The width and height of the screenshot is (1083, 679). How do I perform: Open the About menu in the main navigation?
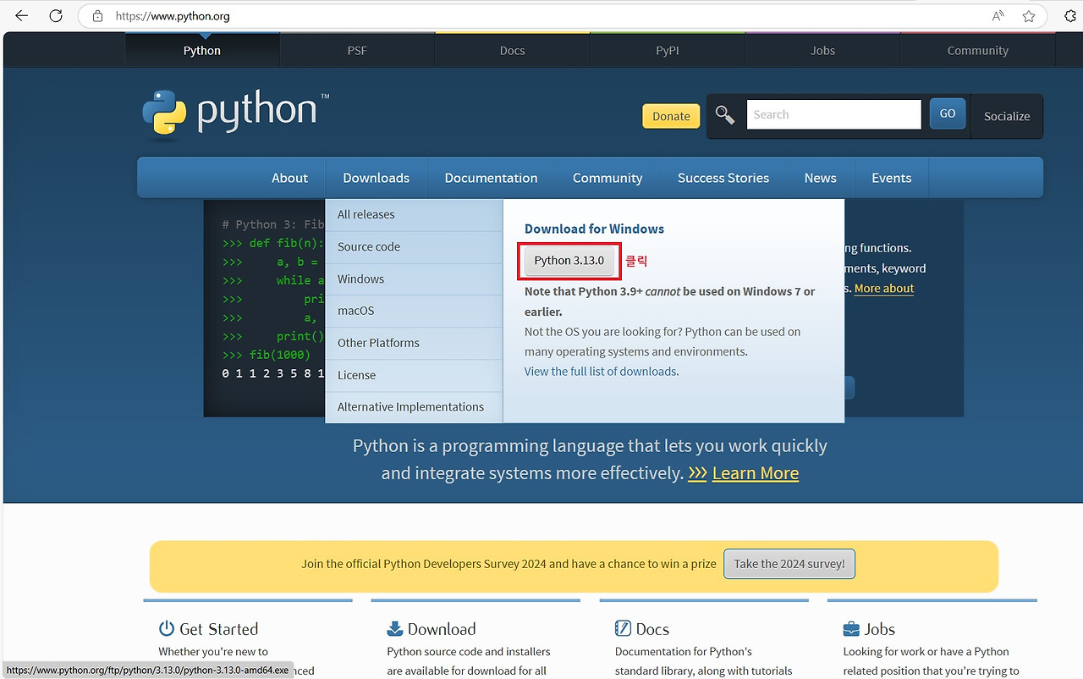(x=289, y=178)
